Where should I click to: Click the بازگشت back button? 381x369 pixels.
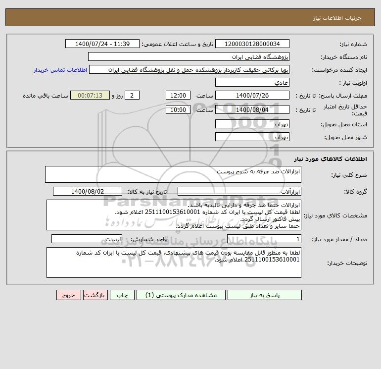click(x=95, y=295)
